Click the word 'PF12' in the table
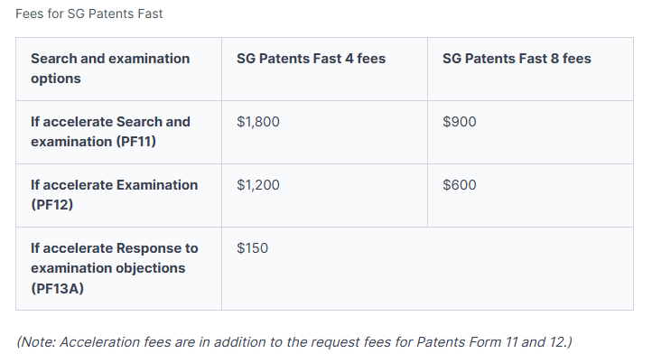The image size is (652, 363). click(54, 206)
